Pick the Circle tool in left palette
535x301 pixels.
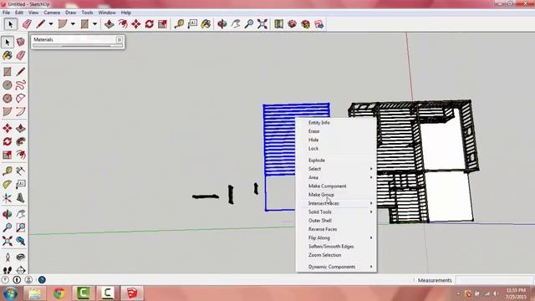8,85
